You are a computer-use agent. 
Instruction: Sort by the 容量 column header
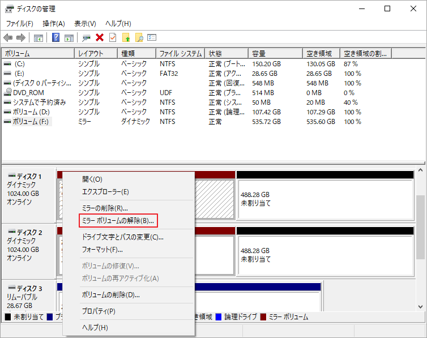pos(276,54)
